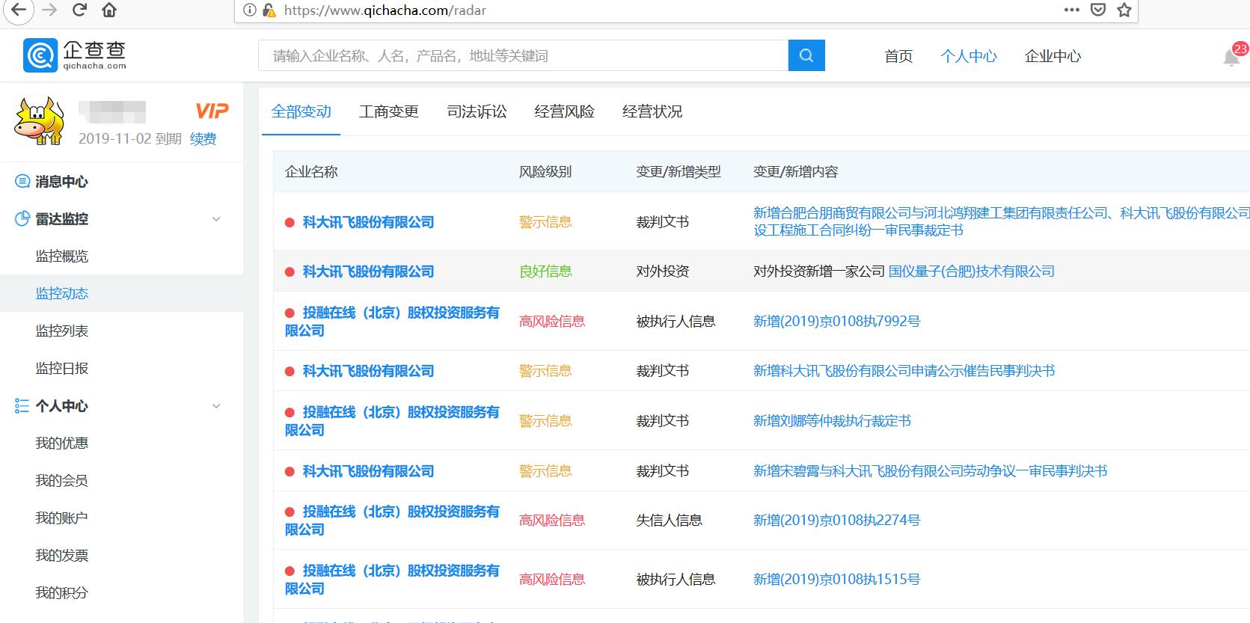The width and height of the screenshot is (1250, 623).
Task: Click the 风险级别 column header
Action: point(545,172)
